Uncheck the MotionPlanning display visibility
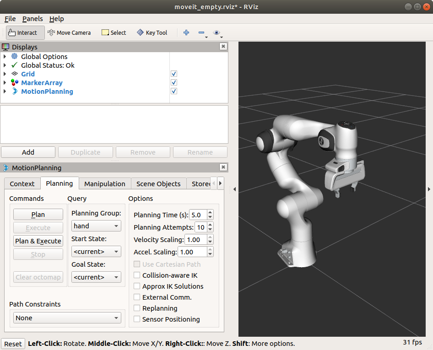Viewport: 433px width, 350px height. pyautogui.click(x=173, y=91)
